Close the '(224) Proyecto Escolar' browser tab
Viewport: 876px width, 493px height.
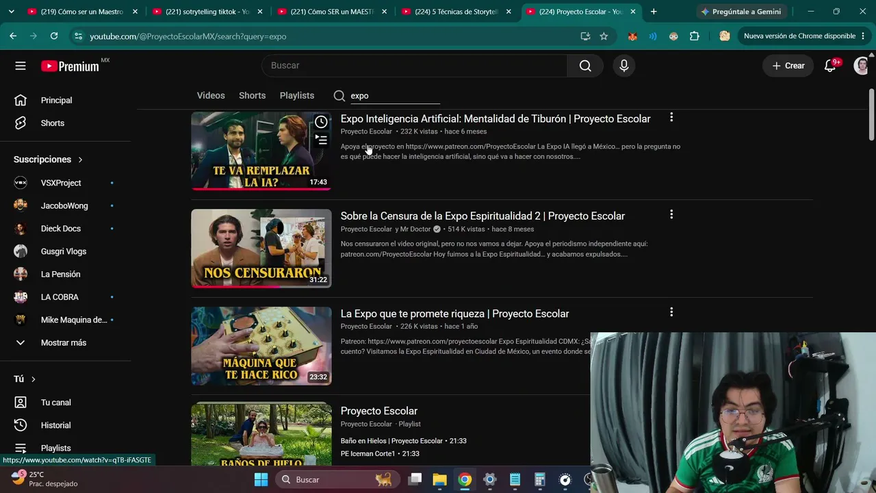tap(633, 12)
